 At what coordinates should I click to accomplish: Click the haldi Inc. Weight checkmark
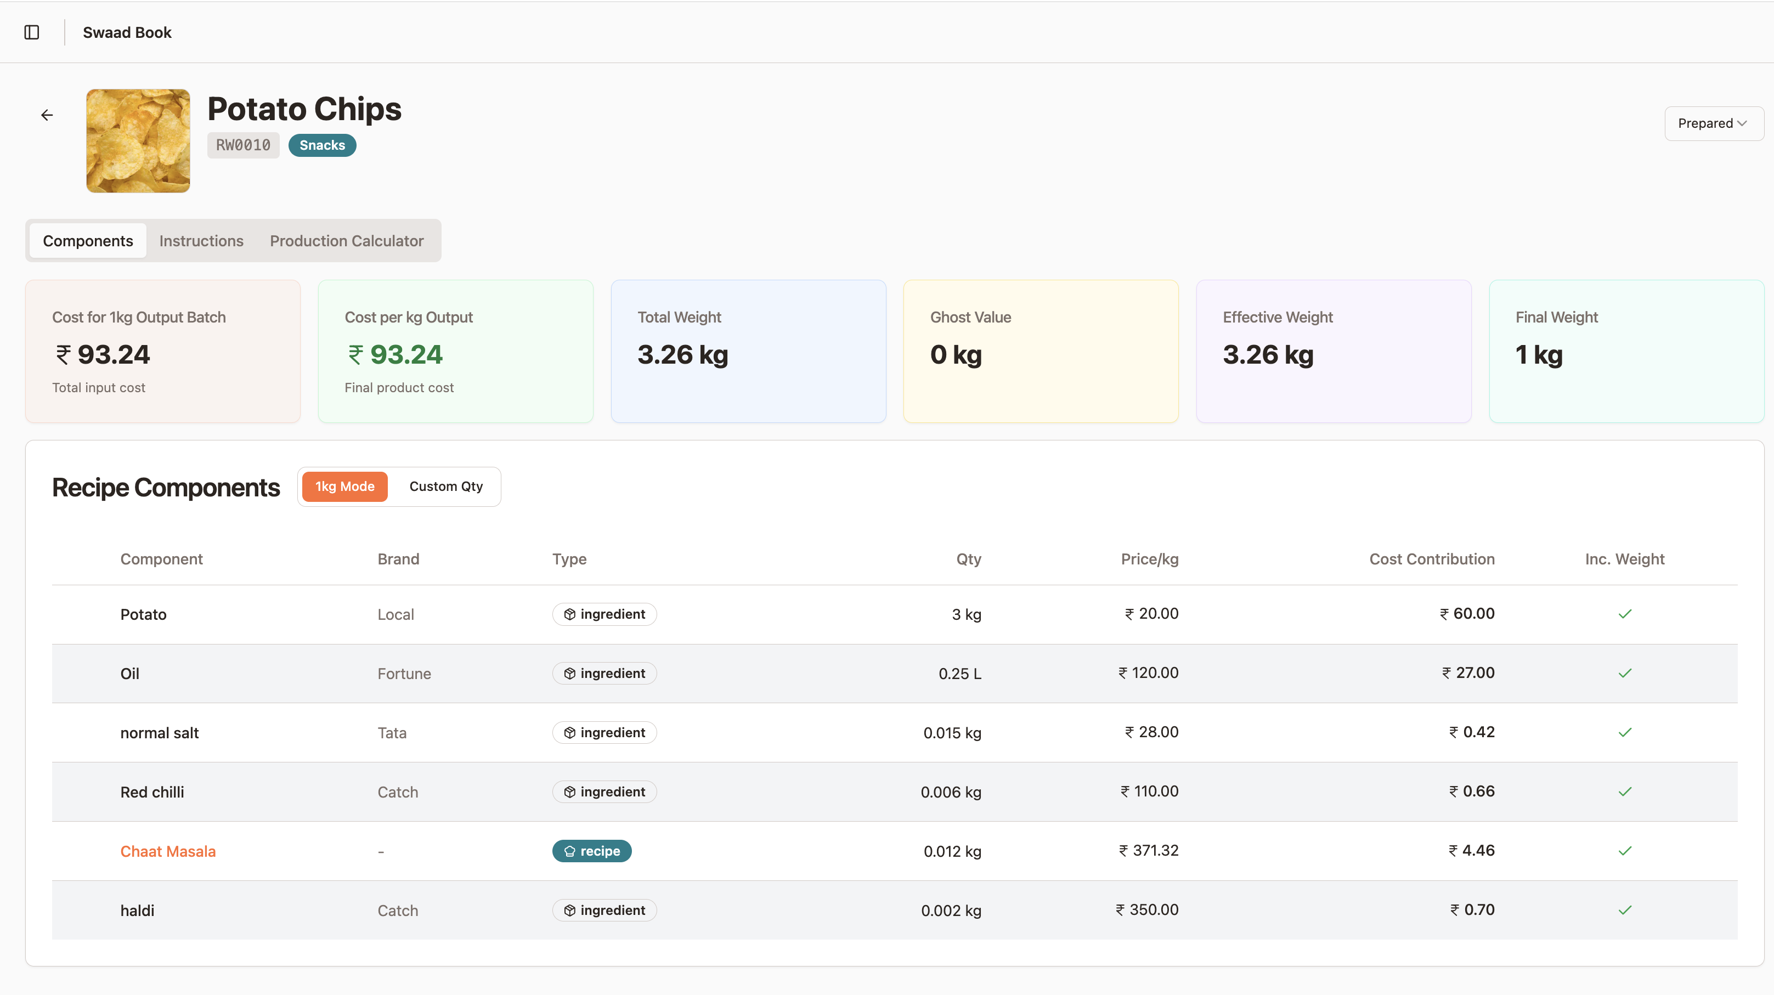pos(1625,911)
